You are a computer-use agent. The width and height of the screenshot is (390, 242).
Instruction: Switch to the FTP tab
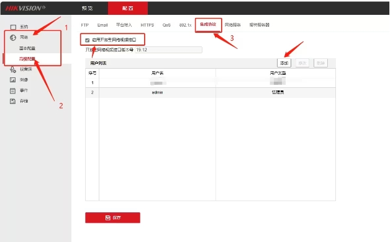85,25
